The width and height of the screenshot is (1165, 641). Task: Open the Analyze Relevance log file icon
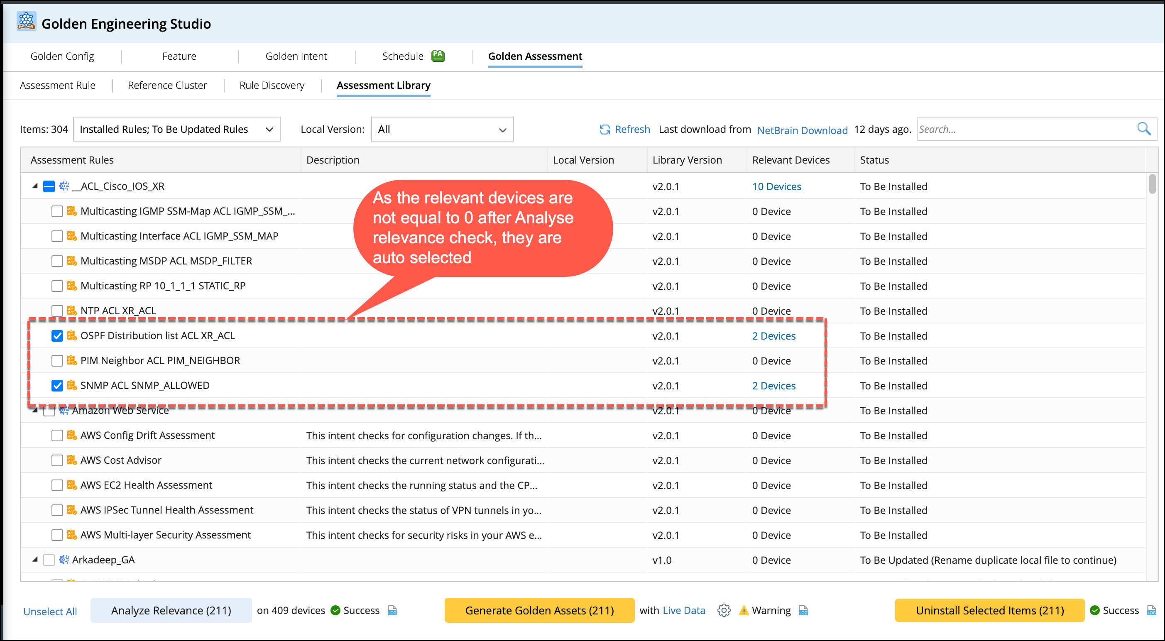392,610
